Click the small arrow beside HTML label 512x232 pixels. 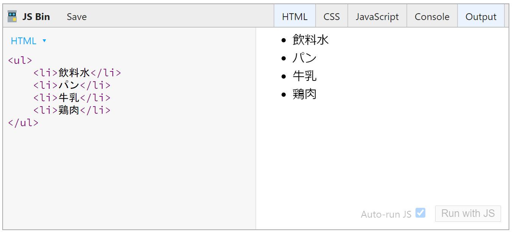(44, 41)
